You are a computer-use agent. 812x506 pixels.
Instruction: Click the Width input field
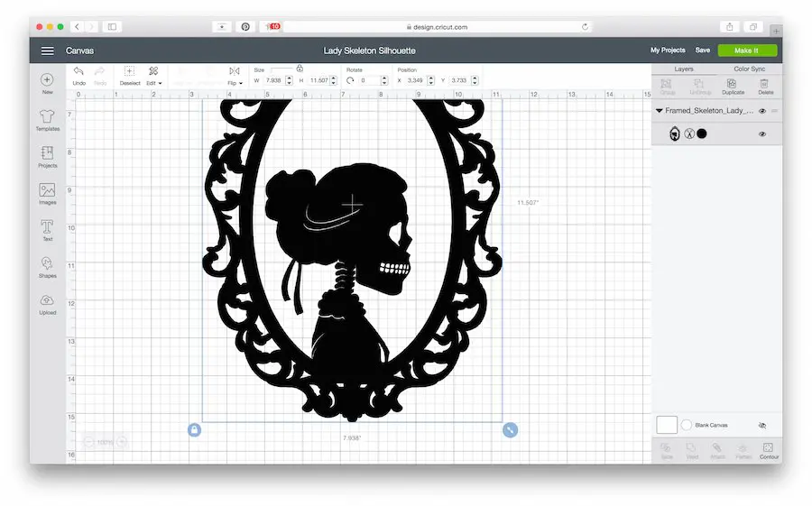coord(274,80)
